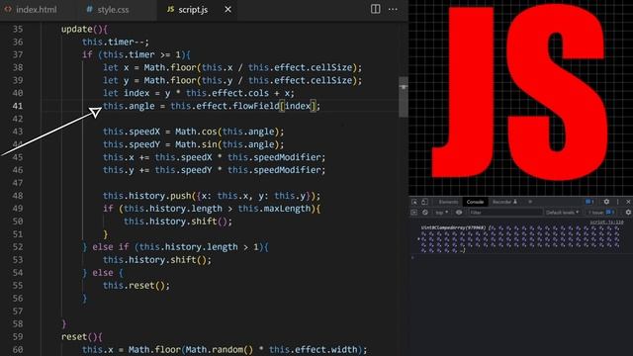Viewport: 633px width, 356px height.
Task: Close the script.js tab
Action: pyautogui.click(x=228, y=9)
